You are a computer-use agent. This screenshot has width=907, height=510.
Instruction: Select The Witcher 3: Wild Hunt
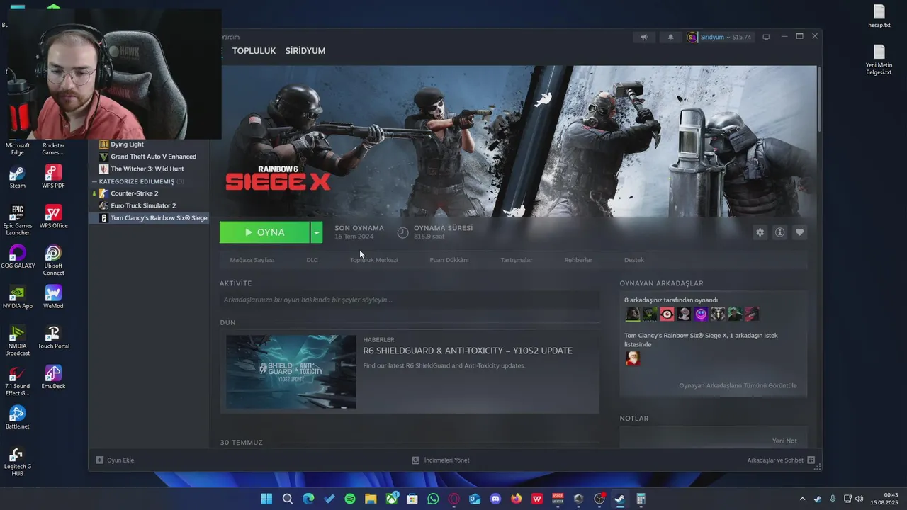pyautogui.click(x=149, y=169)
